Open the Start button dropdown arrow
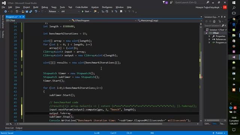Screen dimensions: 240x135 pos(91,12)
